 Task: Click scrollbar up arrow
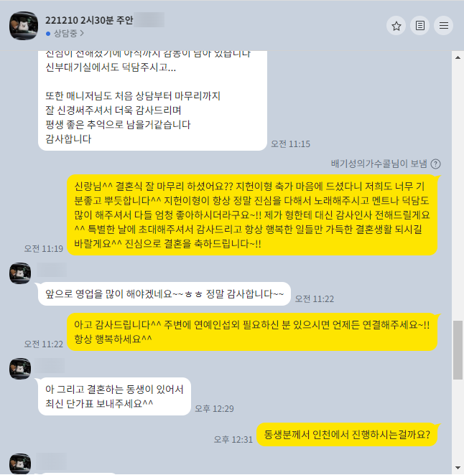click(x=458, y=57)
